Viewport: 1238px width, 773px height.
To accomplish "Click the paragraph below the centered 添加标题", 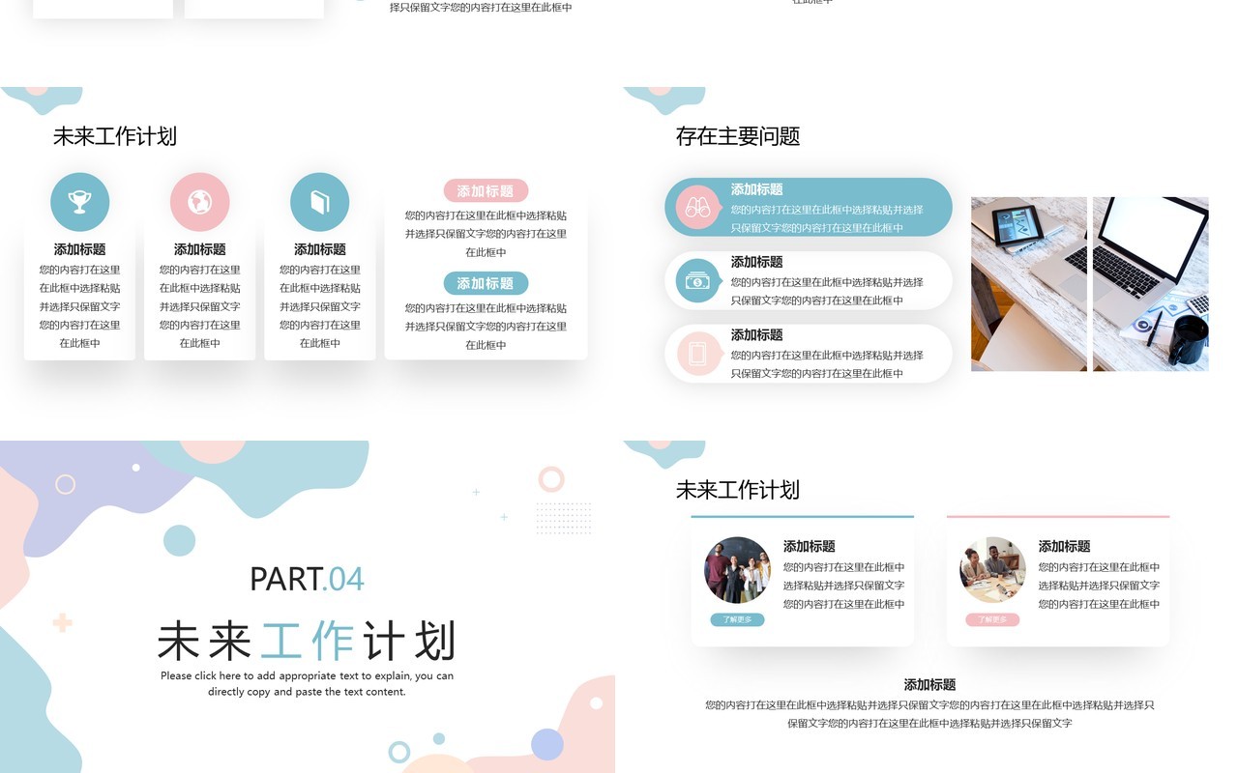I will pos(929,714).
